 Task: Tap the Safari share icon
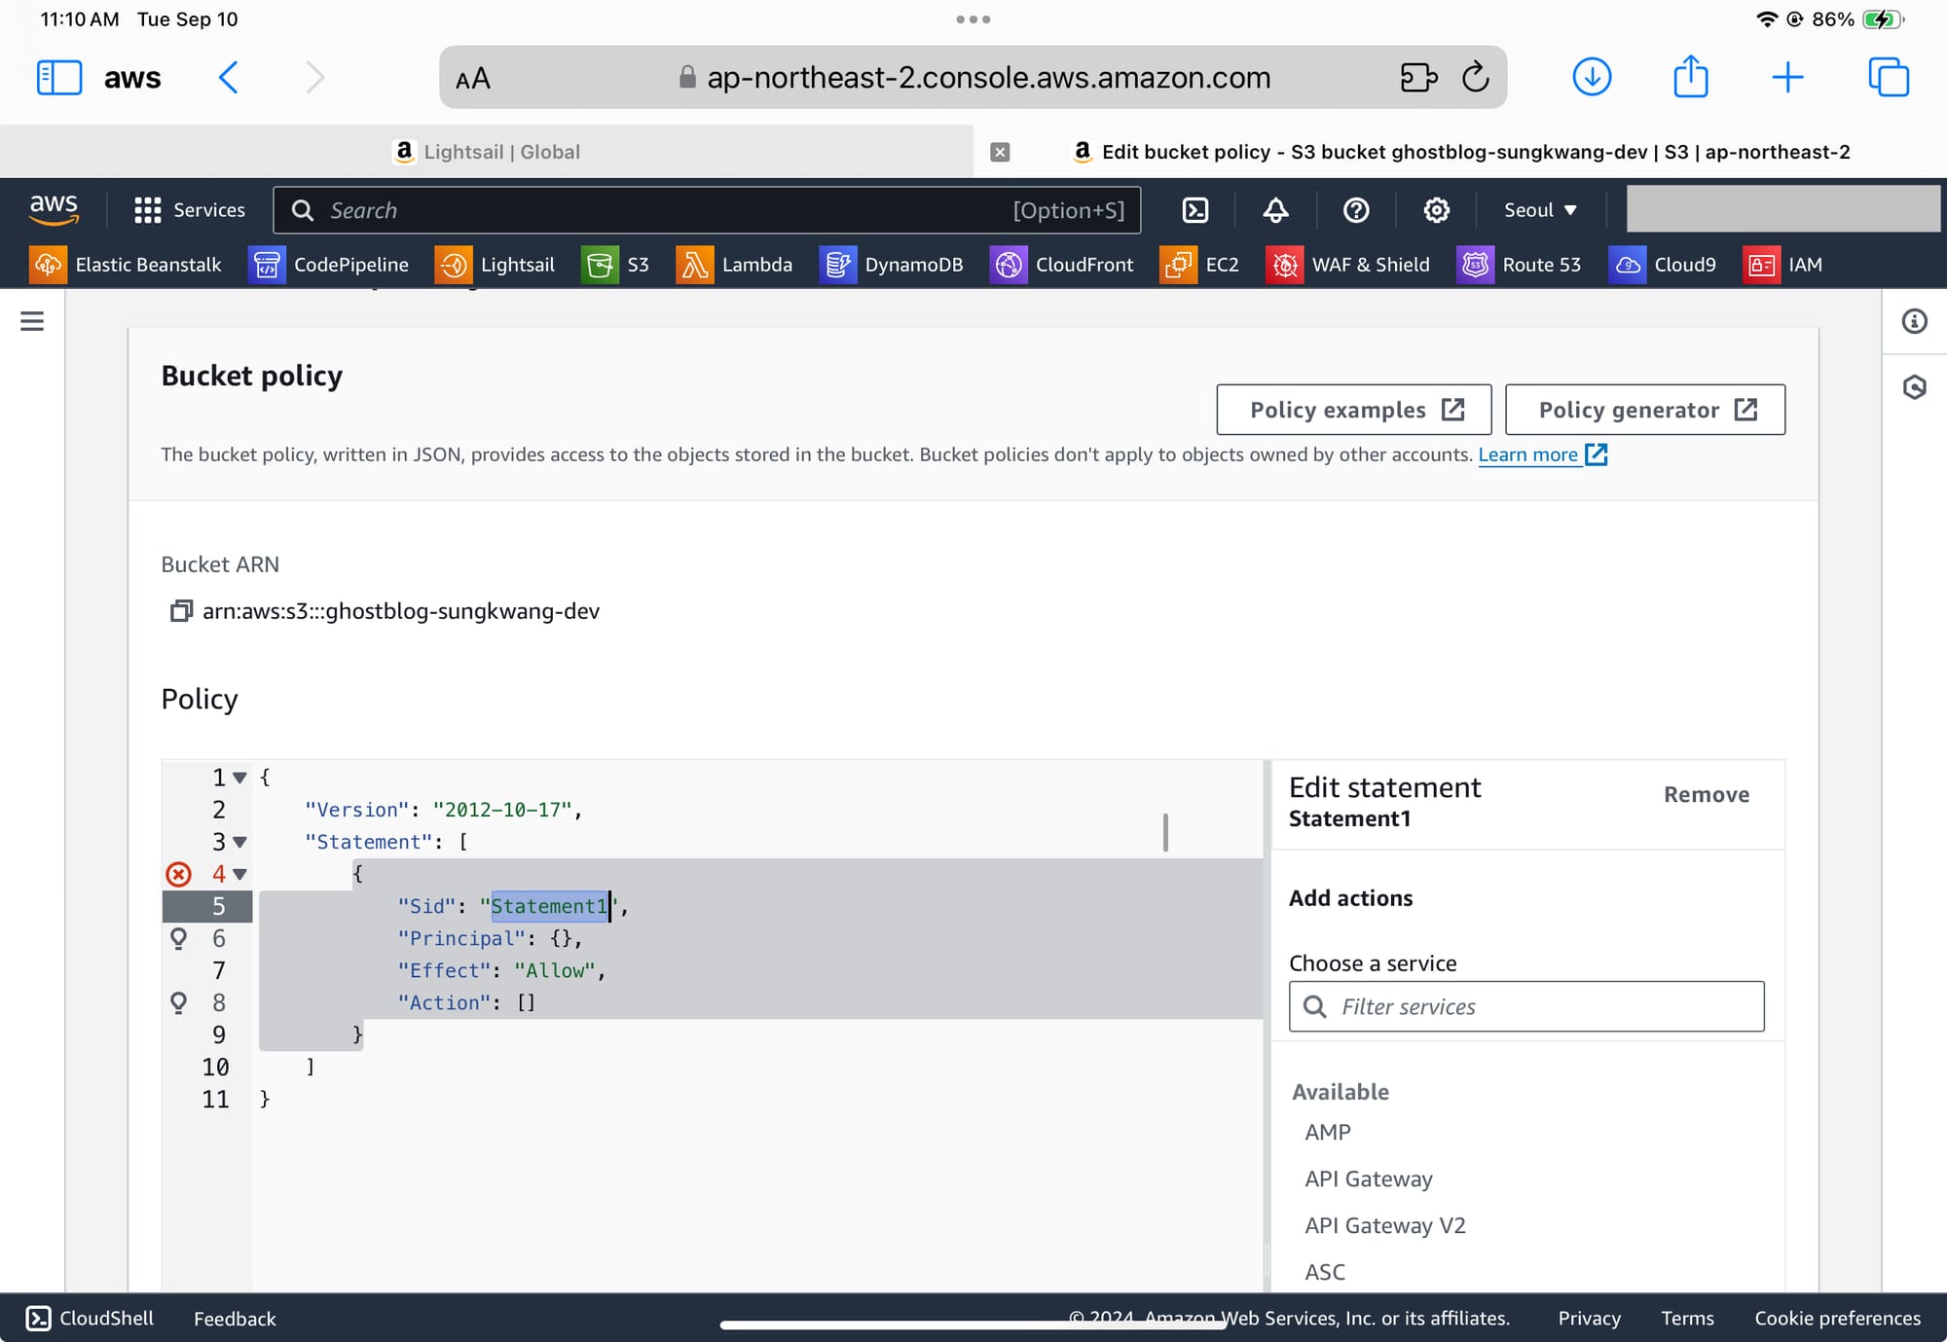pos(1691,76)
